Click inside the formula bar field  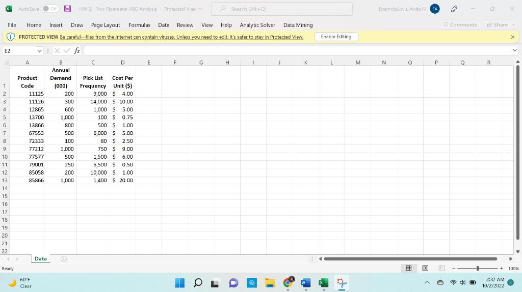(x=298, y=50)
